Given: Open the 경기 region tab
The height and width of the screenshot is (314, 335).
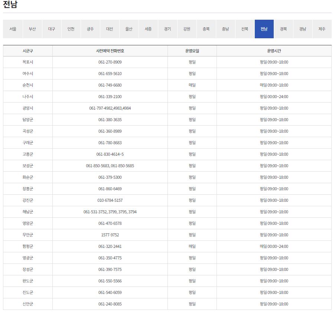Looking at the screenshot, I should 167,29.
